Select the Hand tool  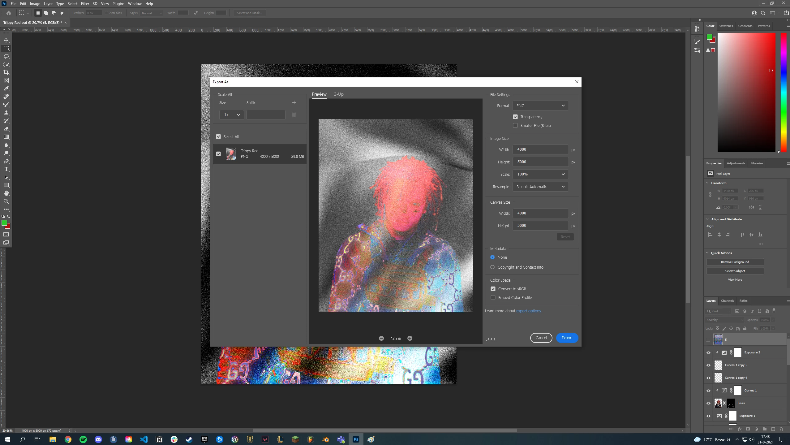[x=6, y=193]
